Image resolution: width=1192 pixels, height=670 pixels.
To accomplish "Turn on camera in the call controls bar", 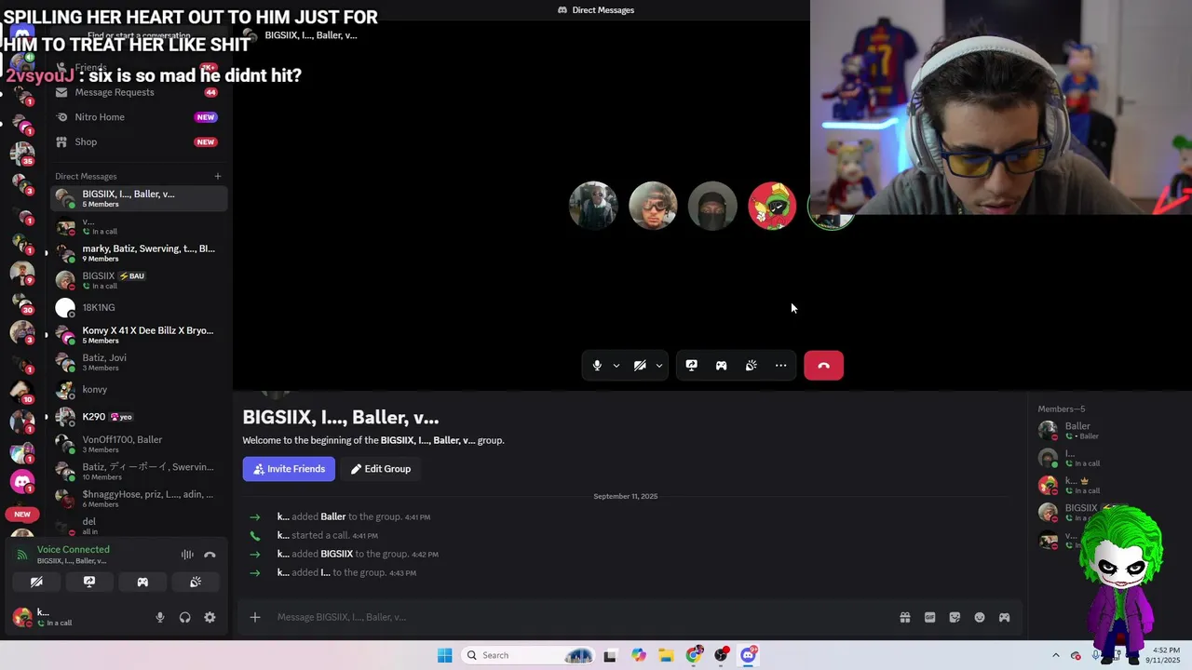I will (x=640, y=366).
